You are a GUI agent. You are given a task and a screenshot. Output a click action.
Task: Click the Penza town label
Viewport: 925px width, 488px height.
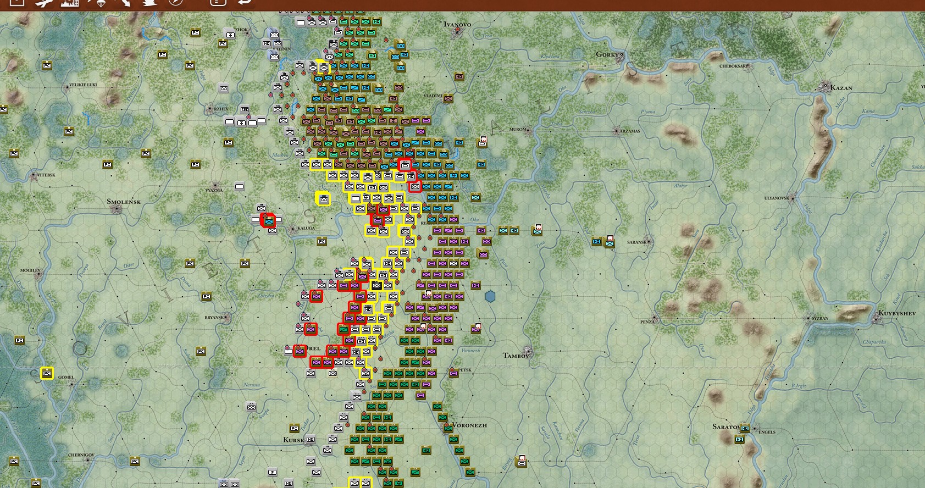tap(647, 321)
